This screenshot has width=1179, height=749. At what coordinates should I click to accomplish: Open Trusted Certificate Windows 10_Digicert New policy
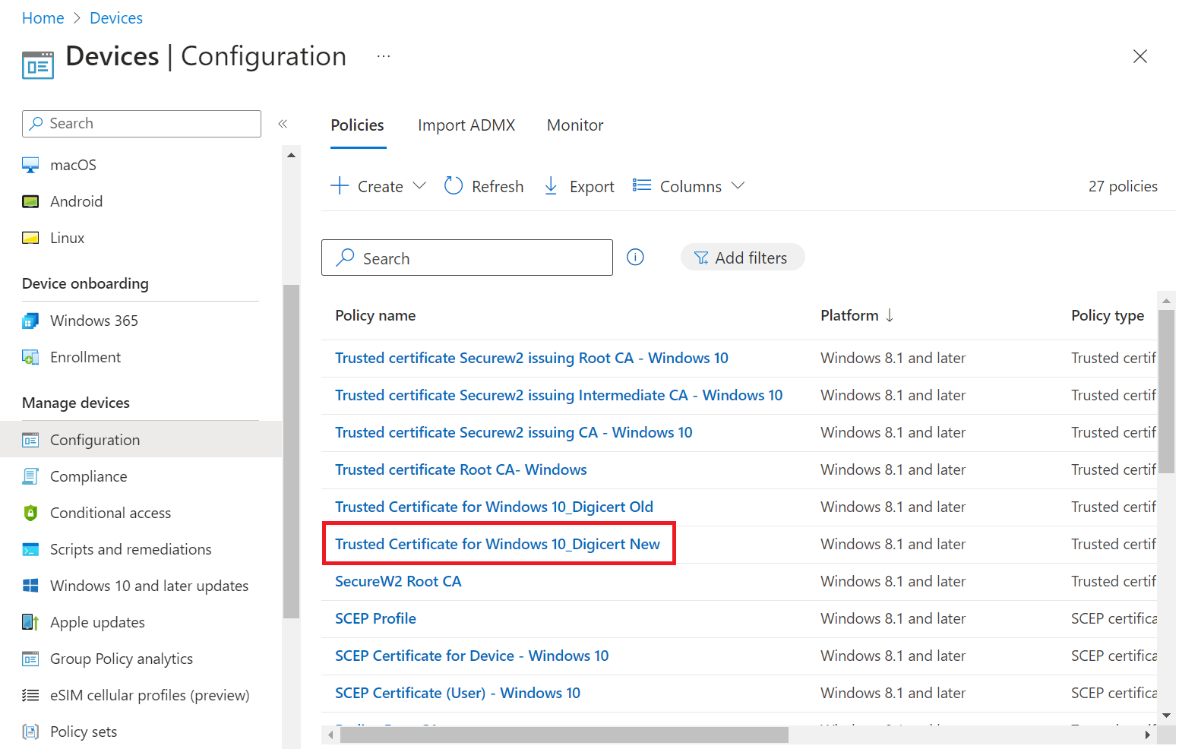click(x=498, y=544)
